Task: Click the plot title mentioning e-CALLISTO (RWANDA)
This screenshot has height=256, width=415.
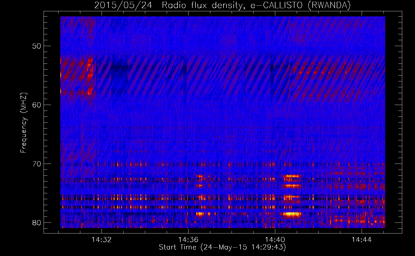Action: point(222,5)
